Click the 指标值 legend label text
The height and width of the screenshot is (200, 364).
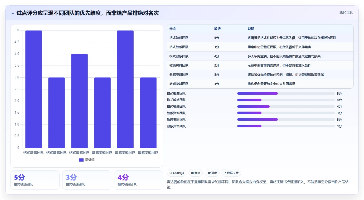(90, 160)
